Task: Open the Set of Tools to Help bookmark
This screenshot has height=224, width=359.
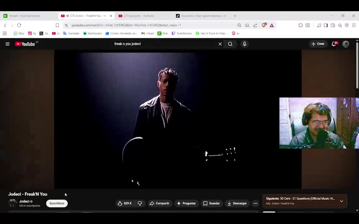Action: click(x=212, y=33)
